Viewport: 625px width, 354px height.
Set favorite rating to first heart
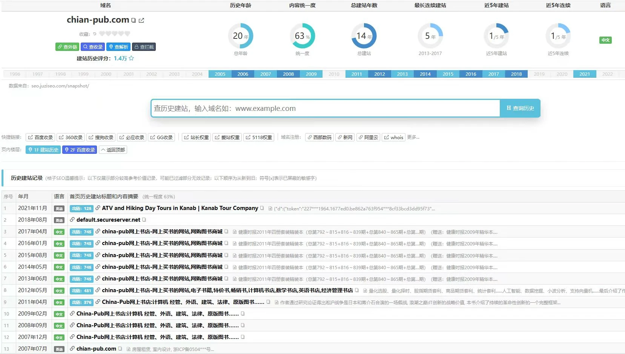click(102, 34)
